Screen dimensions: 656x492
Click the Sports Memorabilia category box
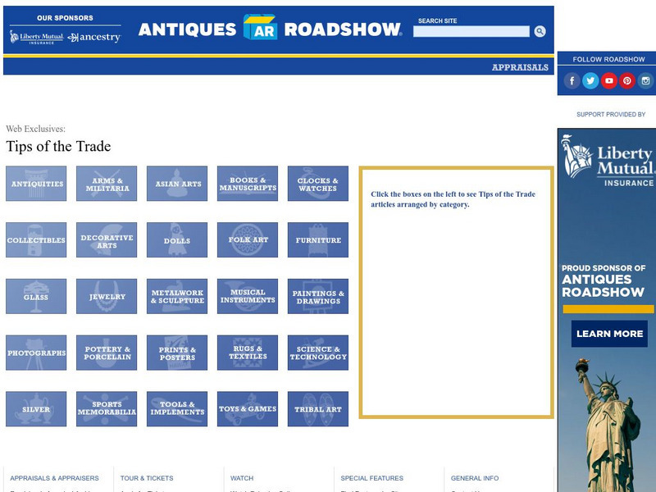(x=107, y=408)
